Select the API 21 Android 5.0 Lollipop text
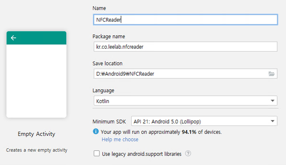 click(170, 121)
